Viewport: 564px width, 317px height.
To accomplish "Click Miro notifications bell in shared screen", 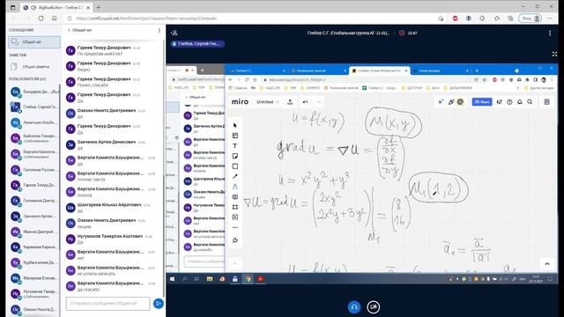I will [x=520, y=102].
